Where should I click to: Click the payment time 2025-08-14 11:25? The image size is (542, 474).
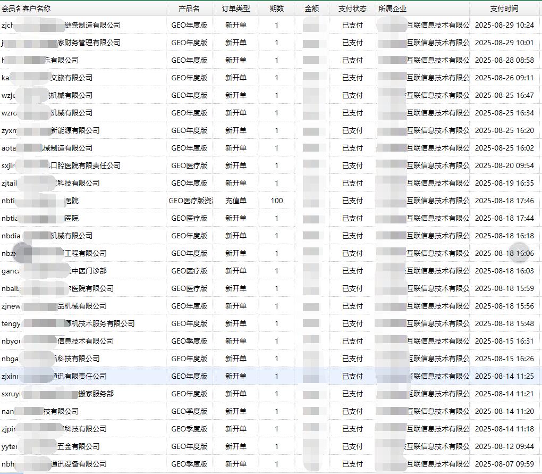(504, 376)
